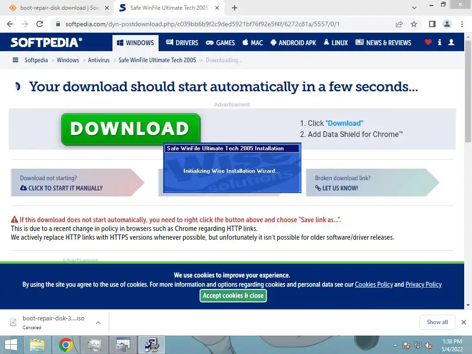This screenshot has width=472, height=354.
Task: Open the system monitor taskbar app
Action: coord(94,345)
